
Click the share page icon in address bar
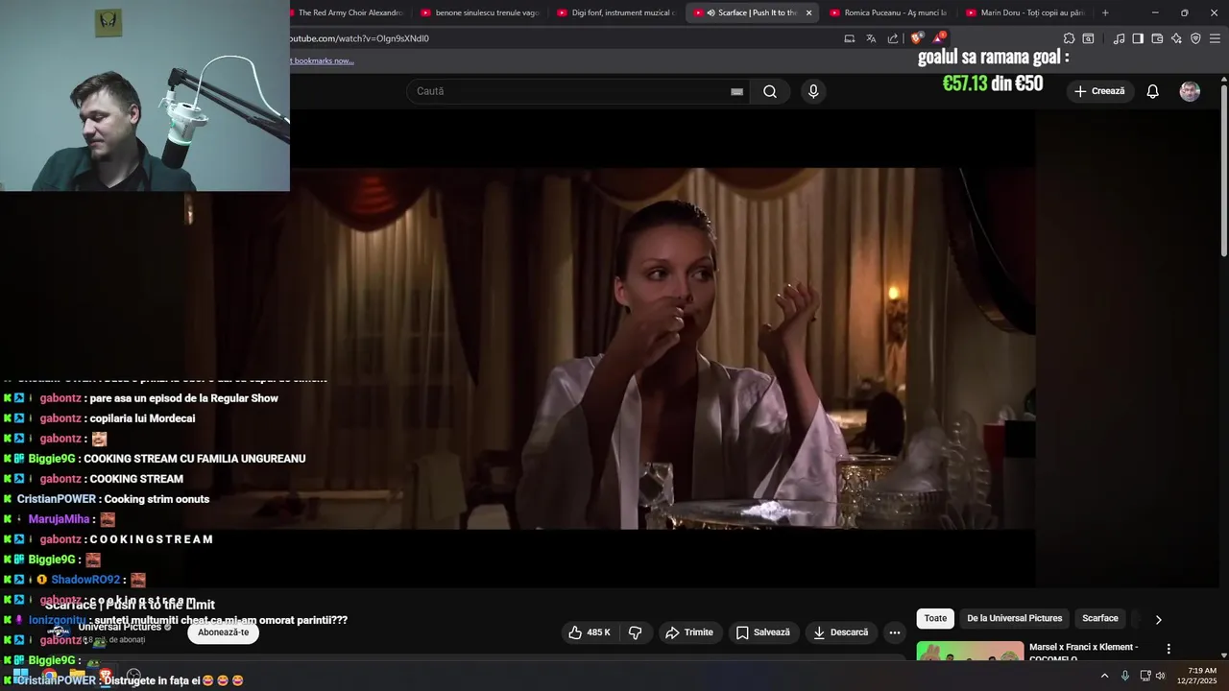pyautogui.click(x=893, y=38)
